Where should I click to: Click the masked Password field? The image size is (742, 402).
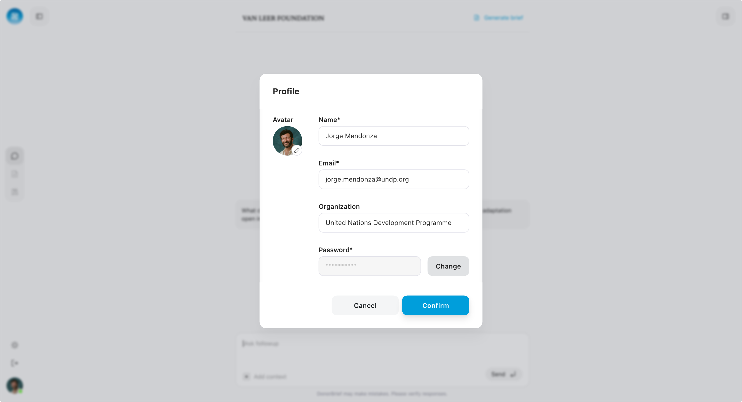[x=369, y=266]
